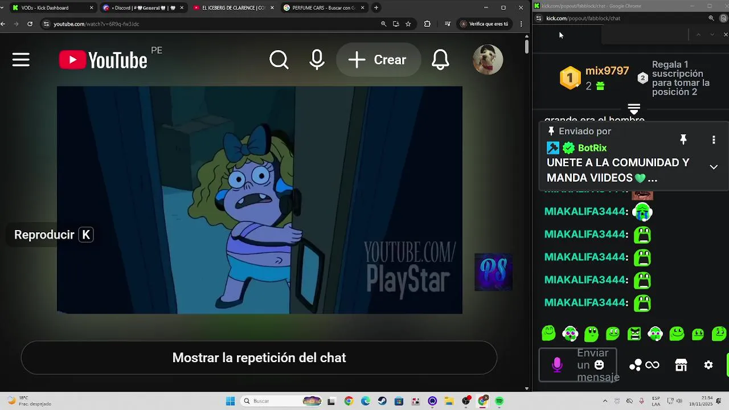The height and width of the screenshot is (410, 729).
Task: Switch to the Discord General tab
Action: pos(142,8)
